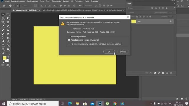Select the Magic Wand tool
Image resolution: width=189 pixels, height=106 pixels.
(x=8, y=18)
